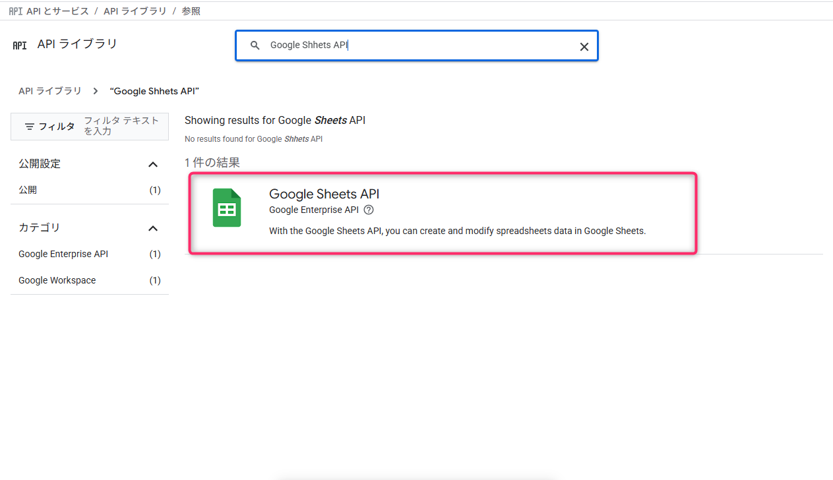Click the フィルタ filter icon
The image size is (833, 480).
point(30,126)
